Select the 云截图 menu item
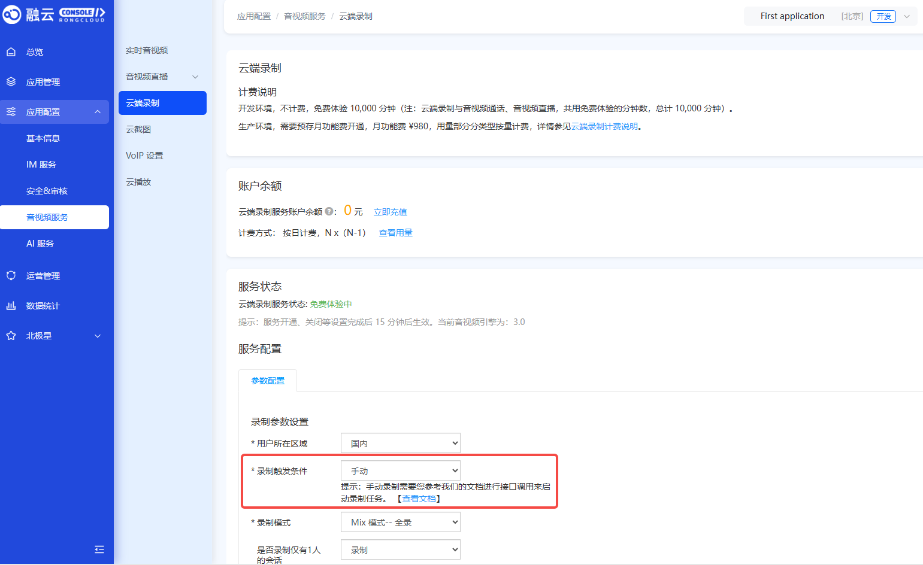 point(138,129)
